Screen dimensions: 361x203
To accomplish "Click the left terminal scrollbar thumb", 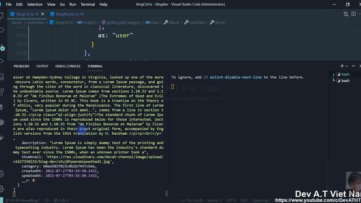I will pyautogui.click(x=166, y=194).
